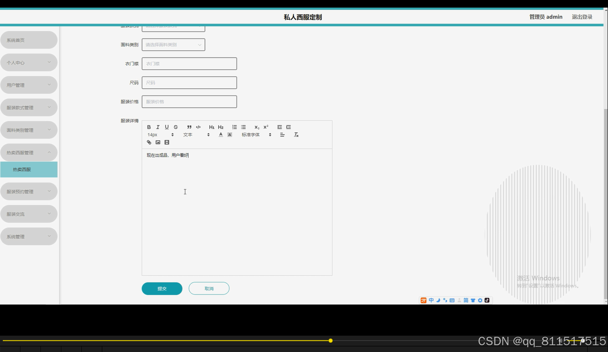The width and height of the screenshot is (608, 352).
Task: Expand the 面料类别管理 sidebar menu
Action: (x=29, y=130)
